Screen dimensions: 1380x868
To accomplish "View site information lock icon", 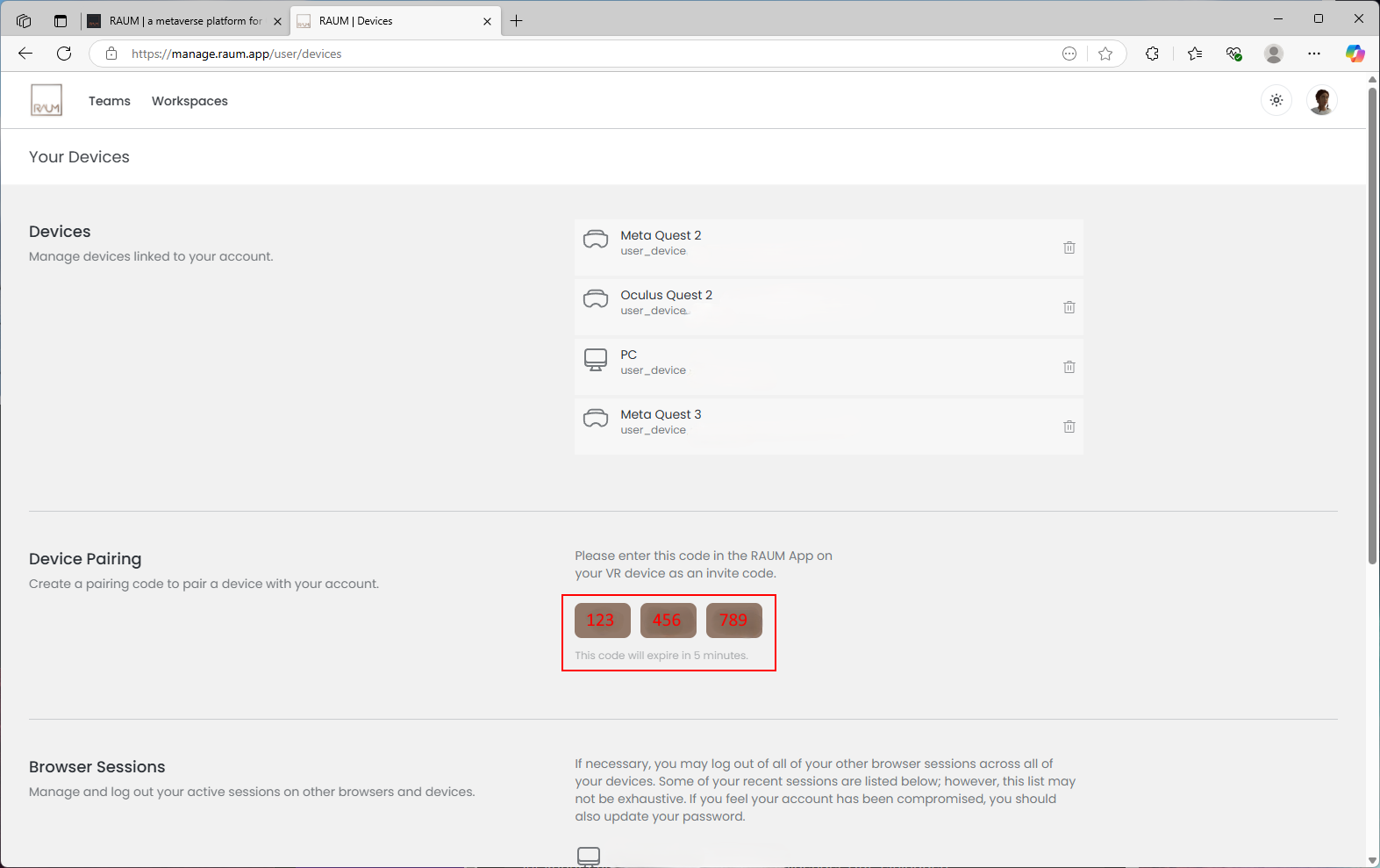I will tap(111, 54).
